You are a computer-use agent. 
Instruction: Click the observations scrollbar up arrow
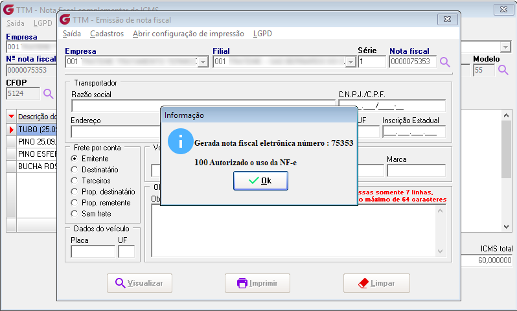pyautogui.click(x=441, y=211)
